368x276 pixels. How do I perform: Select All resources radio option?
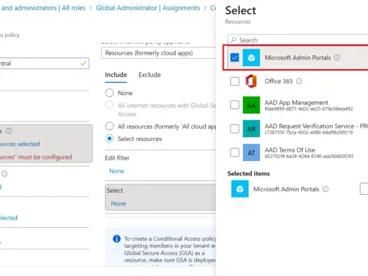(109, 126)
